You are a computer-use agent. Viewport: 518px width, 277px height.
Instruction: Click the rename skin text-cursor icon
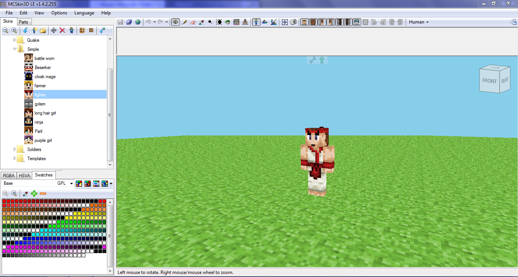pos(54,30)
